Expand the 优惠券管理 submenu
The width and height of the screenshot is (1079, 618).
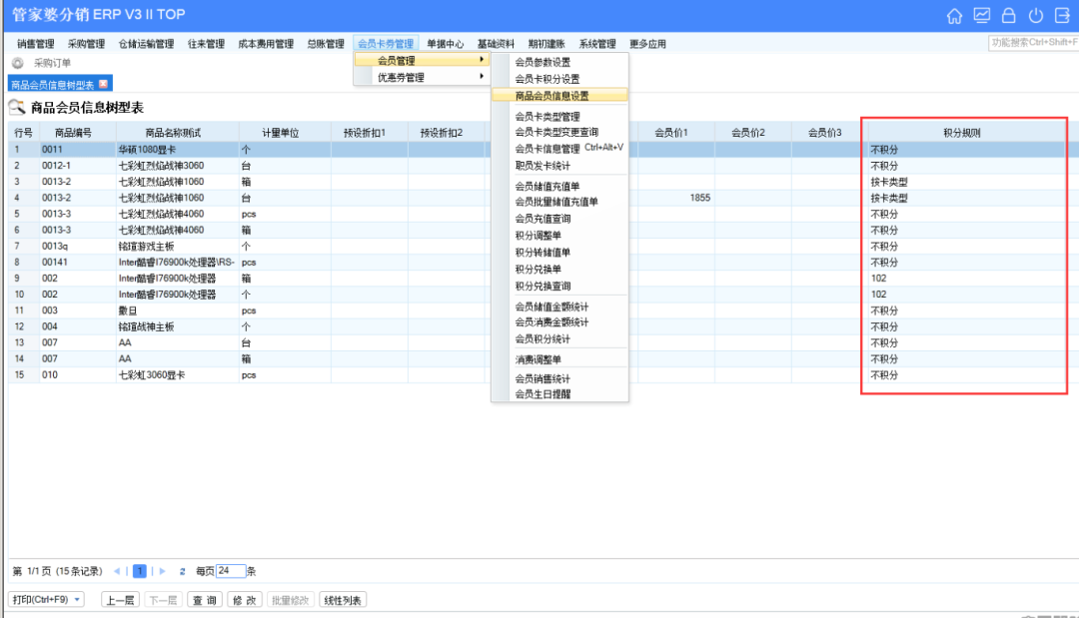pos(422,78)
